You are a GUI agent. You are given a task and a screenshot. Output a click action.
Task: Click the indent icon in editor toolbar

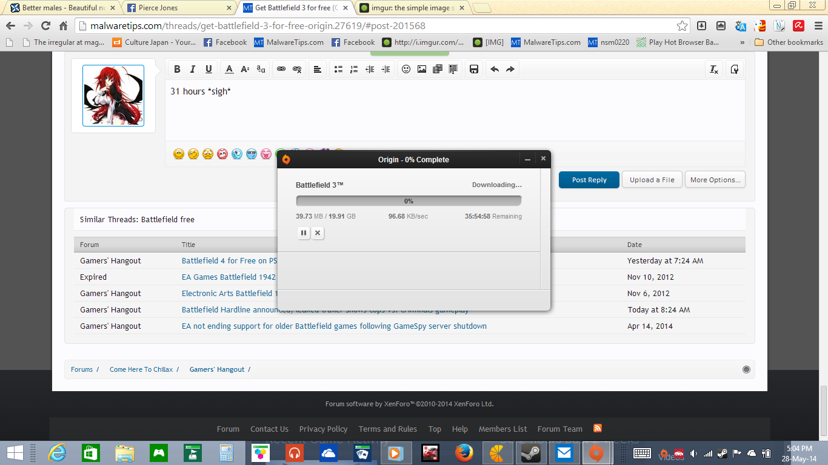coord(386,69)
